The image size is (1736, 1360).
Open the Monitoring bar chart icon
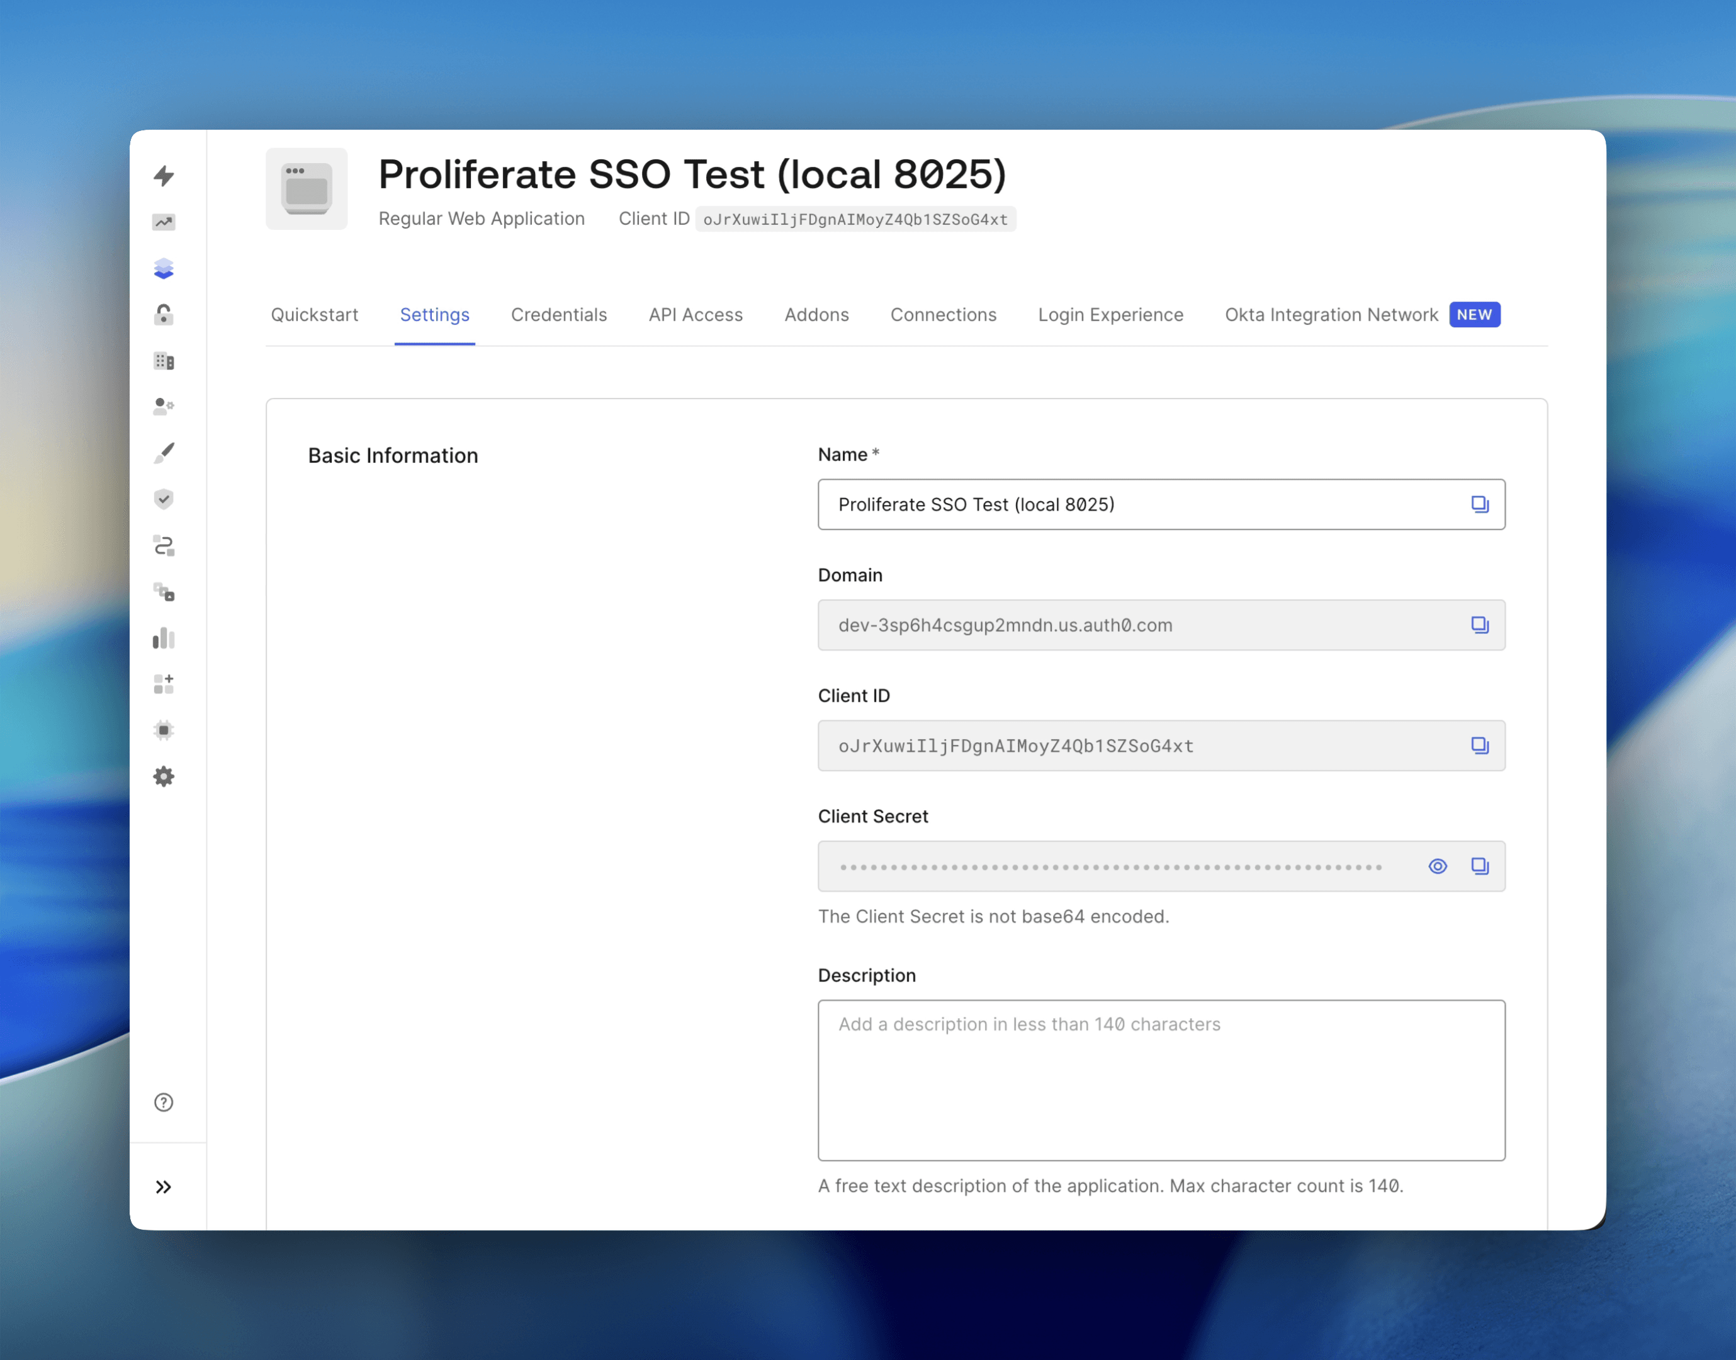click(164, 638)
